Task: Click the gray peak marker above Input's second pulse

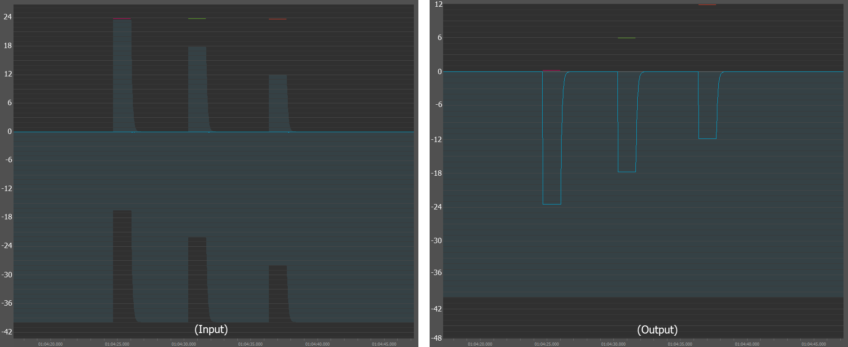Action: point(197,19)
